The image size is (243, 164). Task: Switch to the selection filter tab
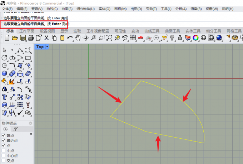click(16, 129)
